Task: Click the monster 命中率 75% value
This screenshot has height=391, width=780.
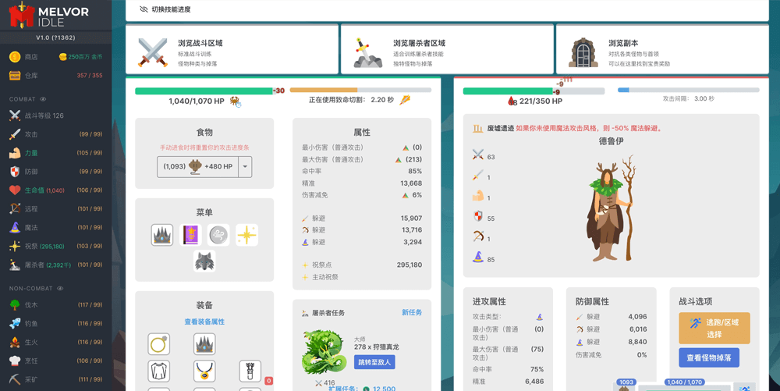Action: pos(537,369)
